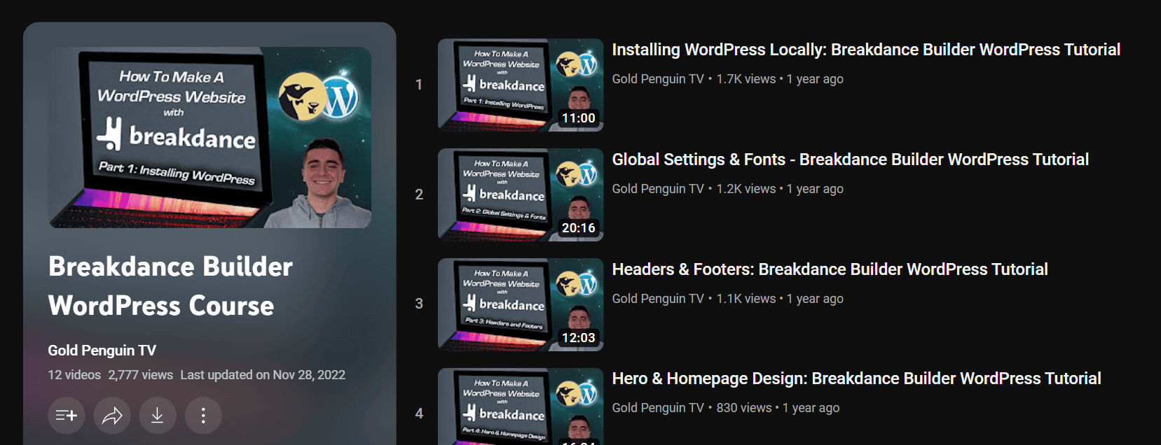Open the Gold Penguin TV channel under playlist title
Image resolution: width=1161 pixels, height=445 pixels.
click(102, 351)
